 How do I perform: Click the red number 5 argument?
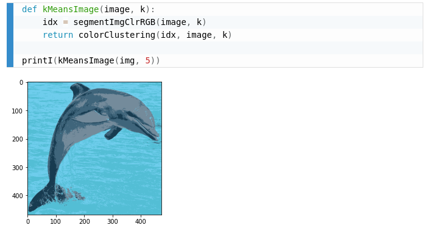click(147, 60)
